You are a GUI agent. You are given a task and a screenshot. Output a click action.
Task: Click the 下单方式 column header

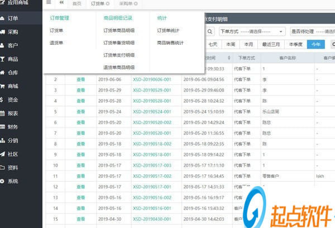coord(247,58)
